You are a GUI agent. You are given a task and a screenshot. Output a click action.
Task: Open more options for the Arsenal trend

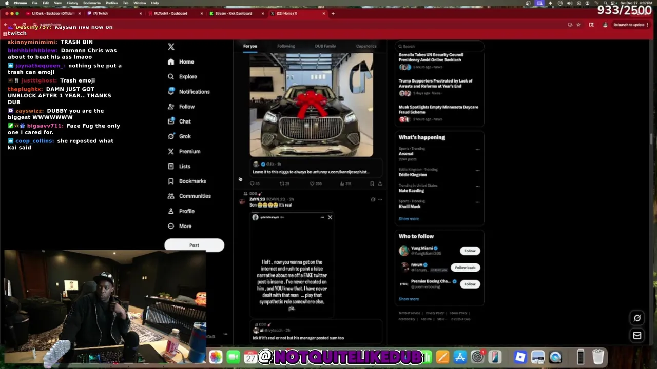point(477,150)
